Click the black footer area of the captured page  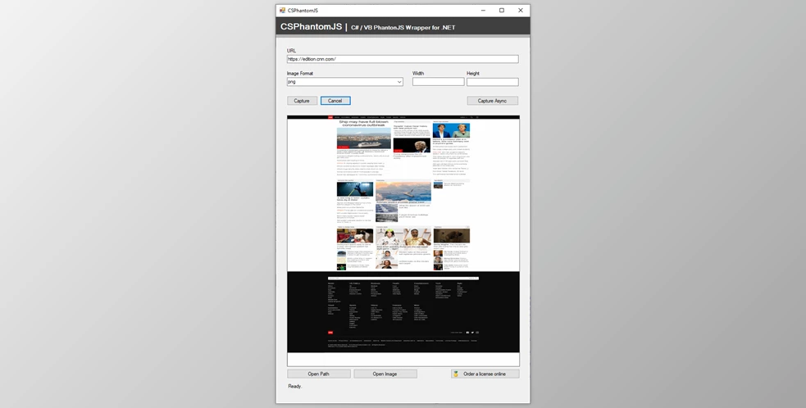pyautogui.click(x=403, y=311)
